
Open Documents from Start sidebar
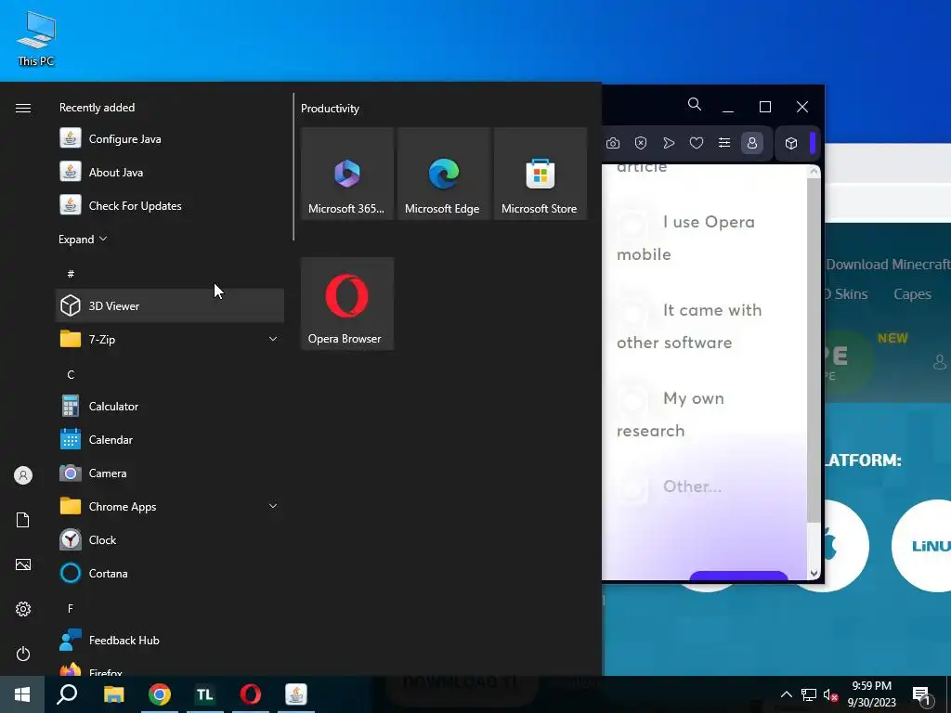pos(23,520)
